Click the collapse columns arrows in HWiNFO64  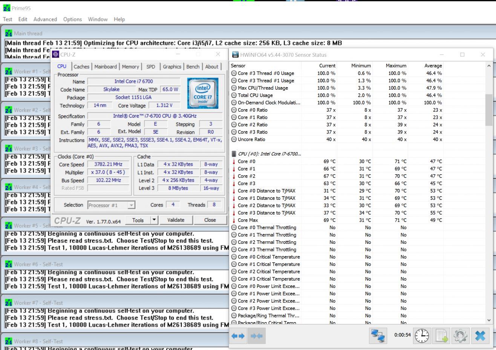pos(256,336)
